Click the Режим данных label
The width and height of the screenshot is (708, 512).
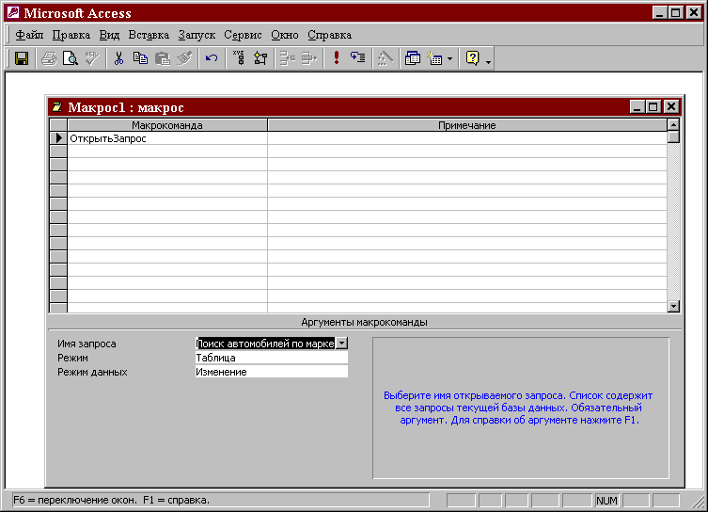(x=92, y=372)
